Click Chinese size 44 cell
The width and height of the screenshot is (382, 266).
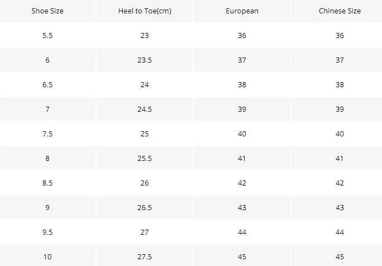point(340,232)
